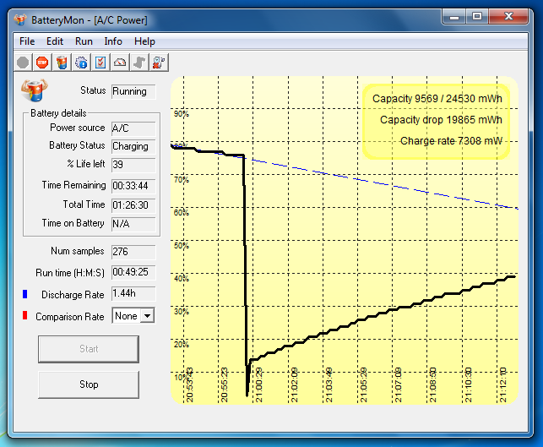Click the 21:12:10 time axis label
Image resolution: width=543 pixels, height=447 pixels.
tap(502, 384)
